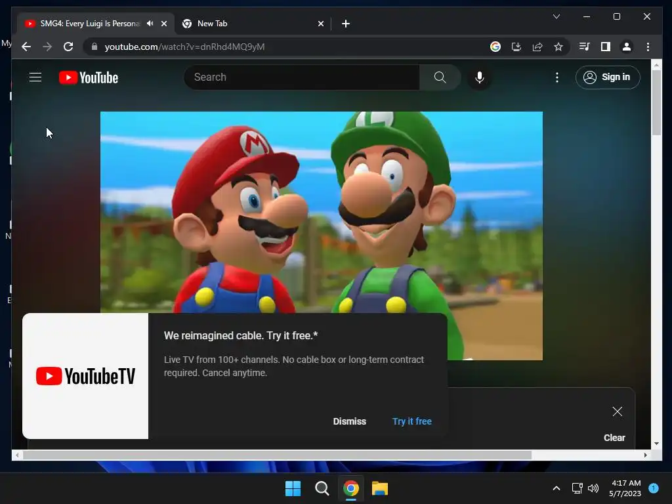This screenshot has width=672, height=504.
Task: Open Chrome three-dot customize menu
Action: pyautogui.click(x=648, y=47)
